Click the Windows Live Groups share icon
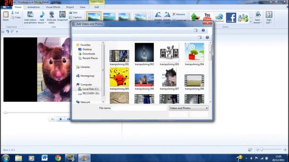Screen dimensions: 289x162 click(x=243, y=18)
